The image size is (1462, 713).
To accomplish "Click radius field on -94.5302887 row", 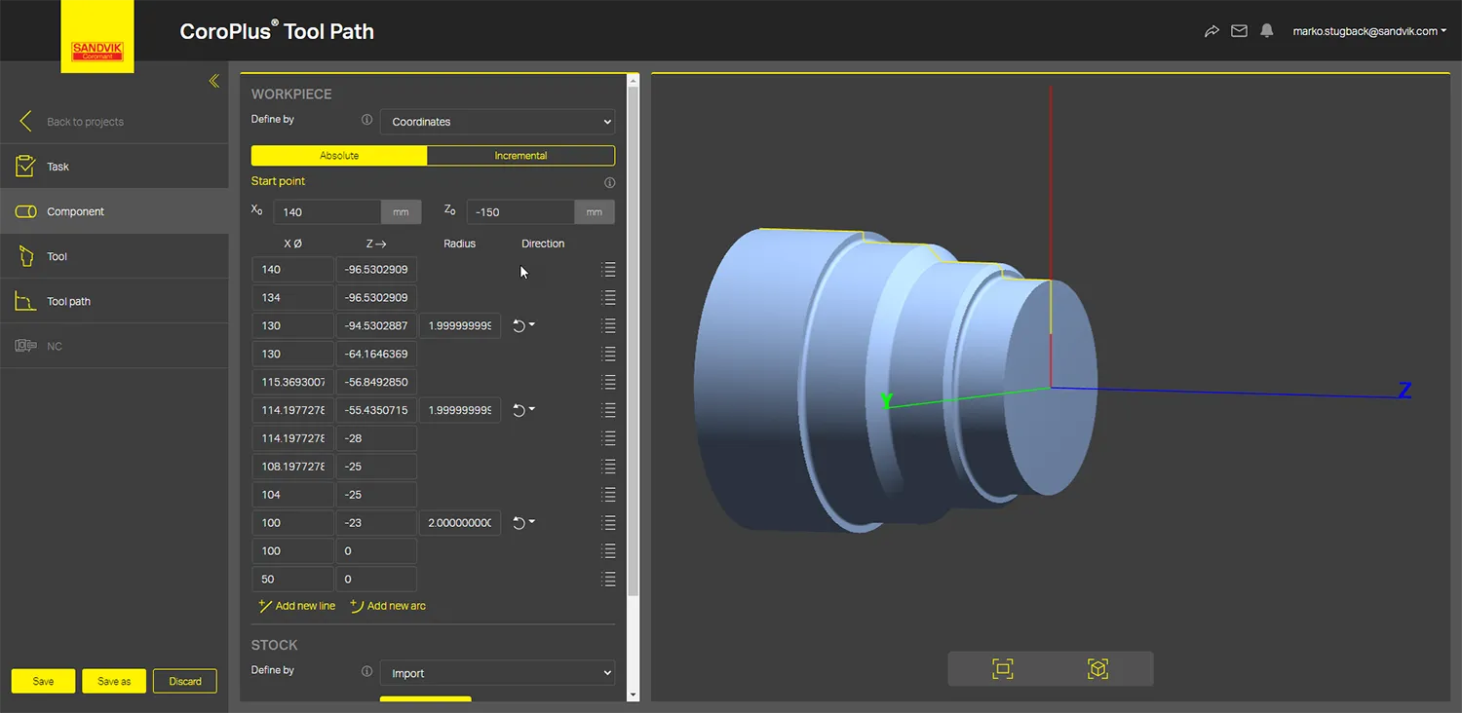I will pyautogui.click(x=460, y=325).
